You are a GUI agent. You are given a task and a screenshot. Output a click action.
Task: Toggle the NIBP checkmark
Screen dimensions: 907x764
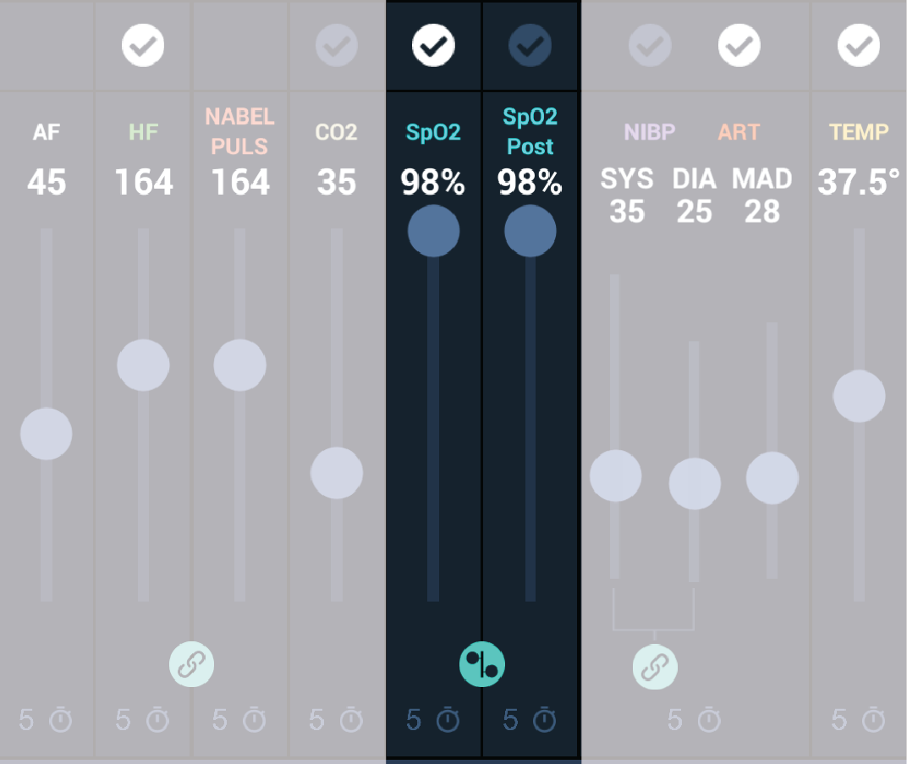649,46
